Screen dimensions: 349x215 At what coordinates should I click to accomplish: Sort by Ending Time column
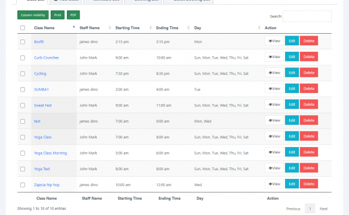(x=173, y=28)
